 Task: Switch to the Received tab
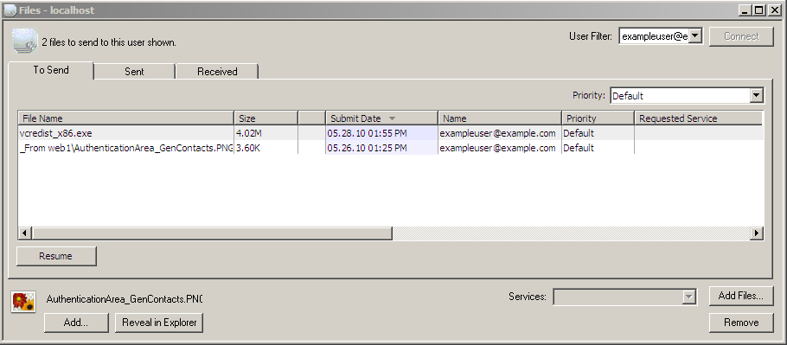click(217, 72)
